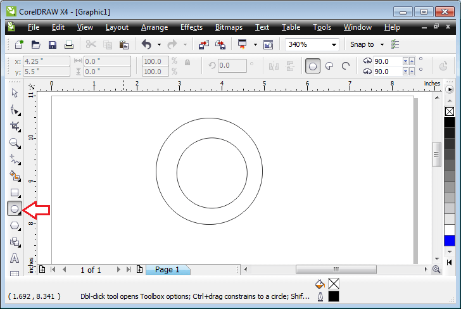The width and height of the screenshot is (461, 309).
Task: Enable the Ellipse shape mode button
Action: [312, 65]
